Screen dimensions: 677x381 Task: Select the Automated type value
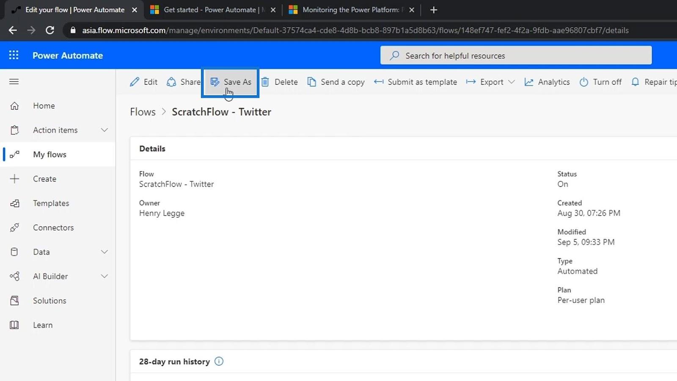pyautogui.click(x=578, y=271)
